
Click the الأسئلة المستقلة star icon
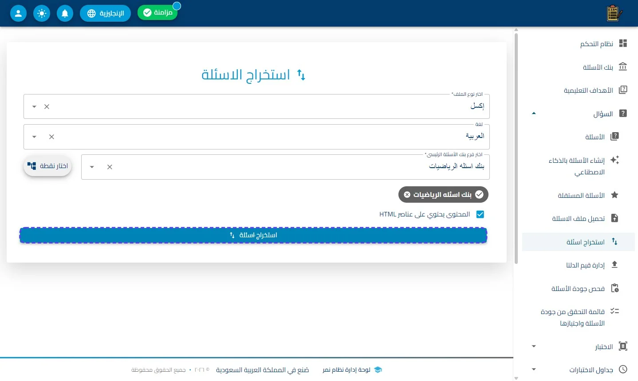click(x=614, y=195)
